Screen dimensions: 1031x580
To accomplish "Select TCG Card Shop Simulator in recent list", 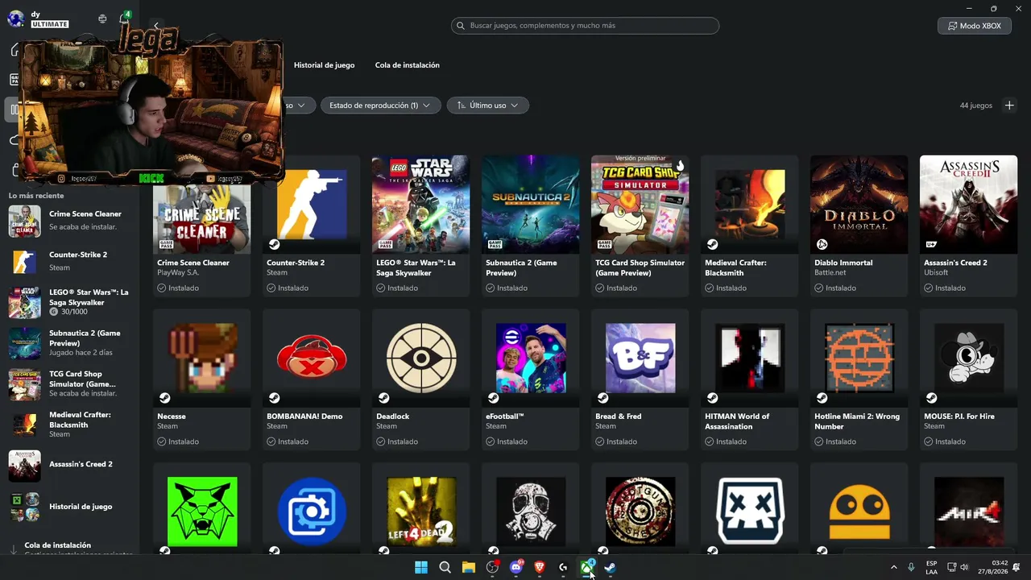I will pos(71,384).
